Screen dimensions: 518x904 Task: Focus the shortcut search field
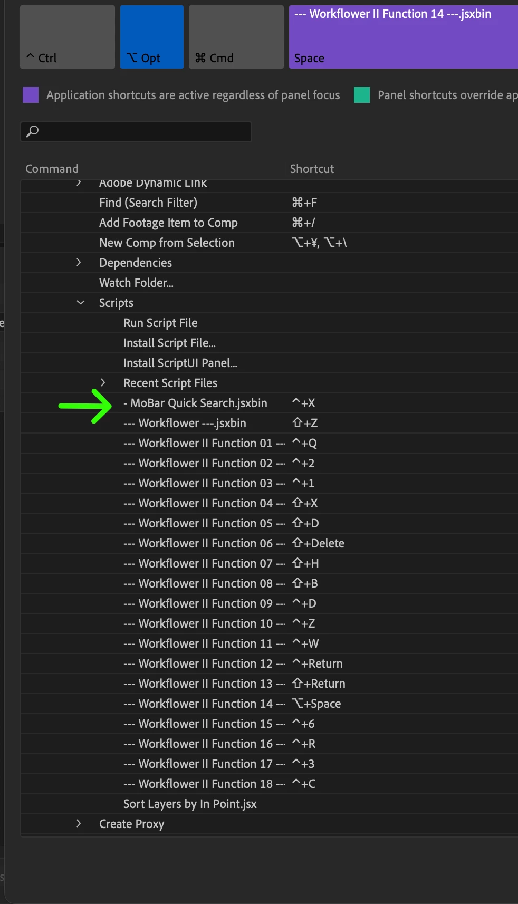point(136,131)
